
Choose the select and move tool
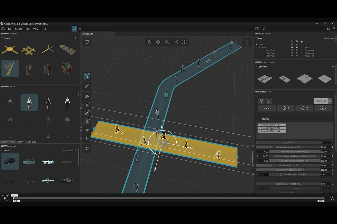pyautogui.click(x=87, y=76)
